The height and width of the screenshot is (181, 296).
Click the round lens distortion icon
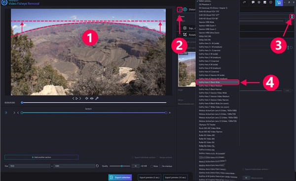click(185, 9)
